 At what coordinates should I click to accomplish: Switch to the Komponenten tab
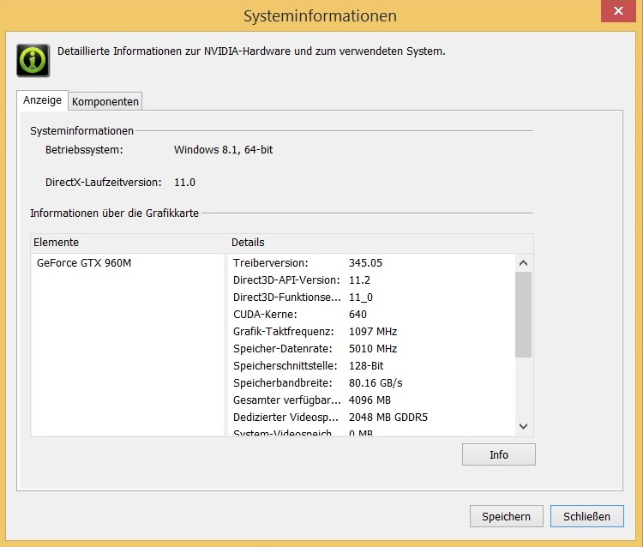pyautogui.click(x=105, y=101)
